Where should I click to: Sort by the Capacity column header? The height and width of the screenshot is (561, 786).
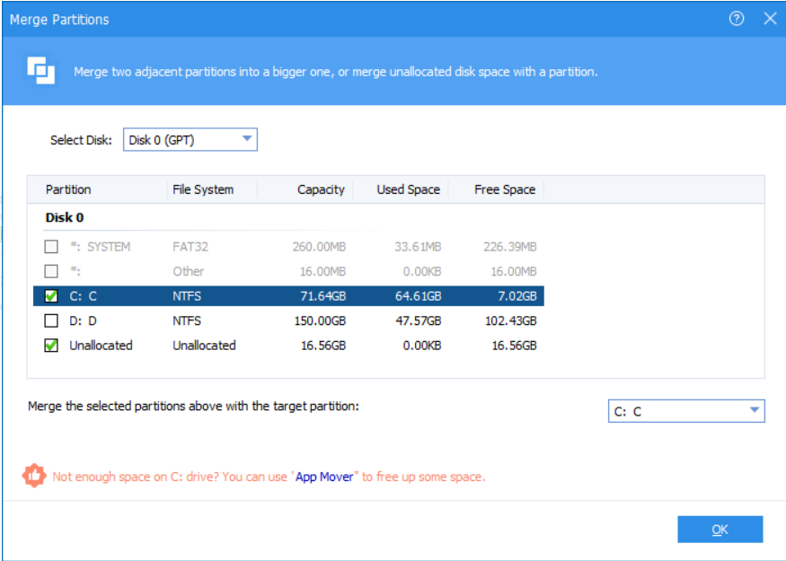(x=321, y=189)
